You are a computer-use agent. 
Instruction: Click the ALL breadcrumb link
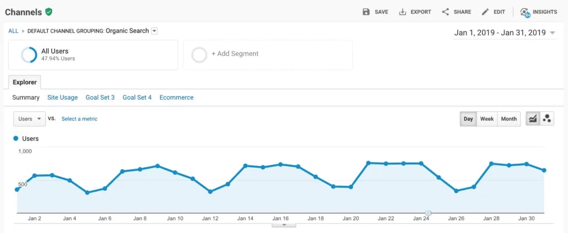click(x=13, y=31)
